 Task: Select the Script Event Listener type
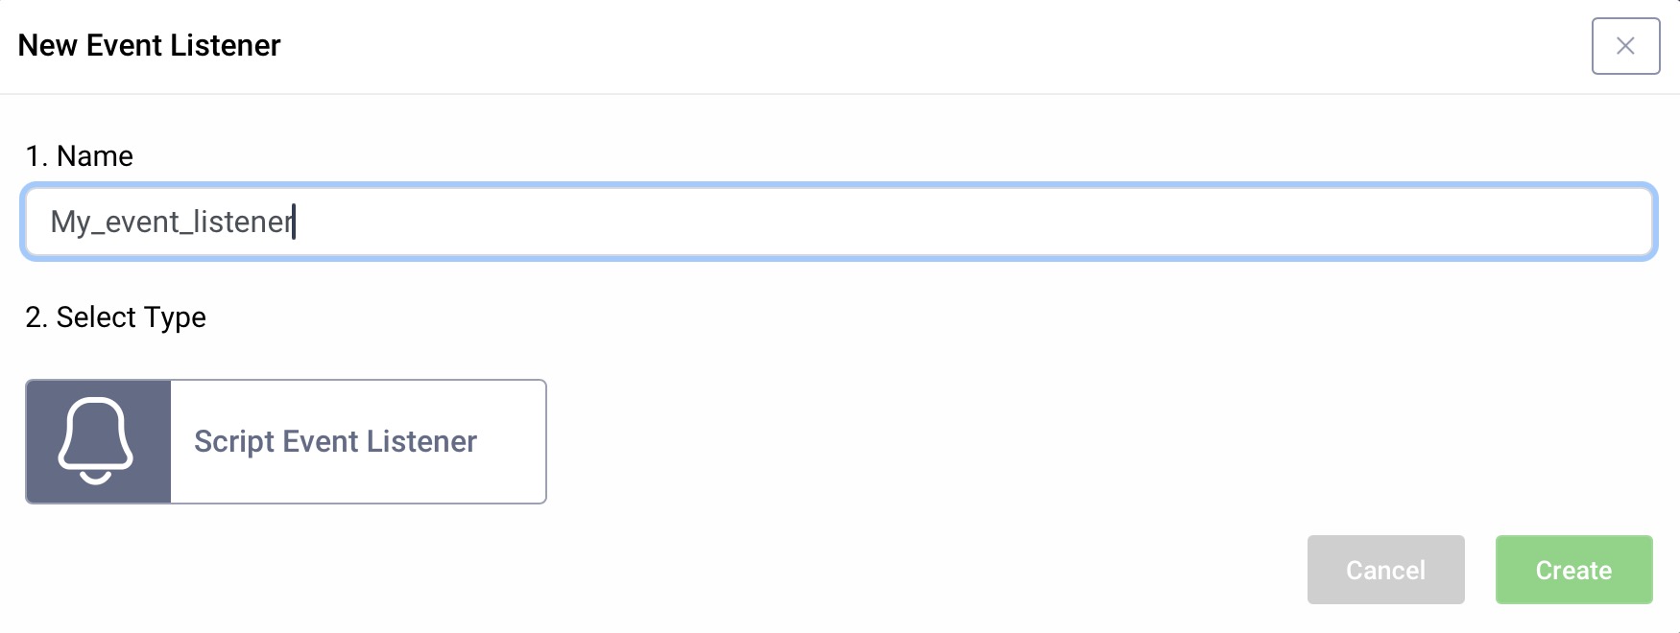pyautogui.click(x=286, y=441)
